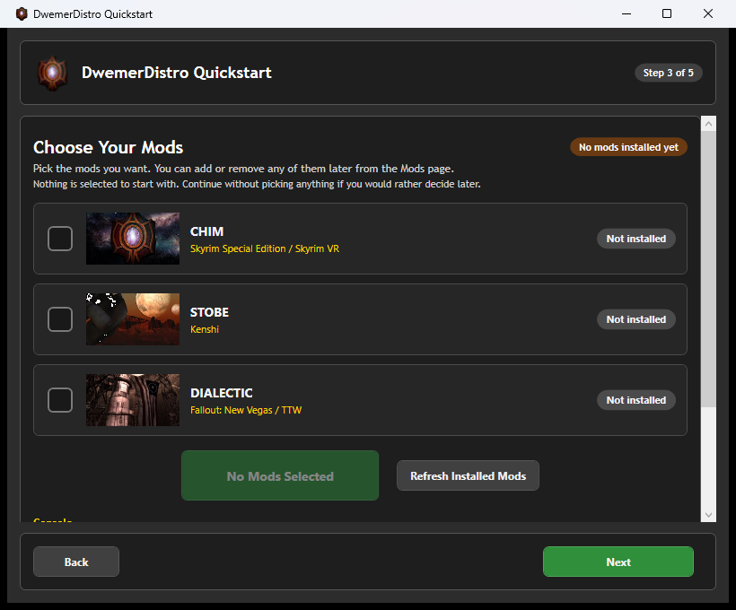Click the vertical scrollbar thumb
736x610 pixels.
pos(709,269)
